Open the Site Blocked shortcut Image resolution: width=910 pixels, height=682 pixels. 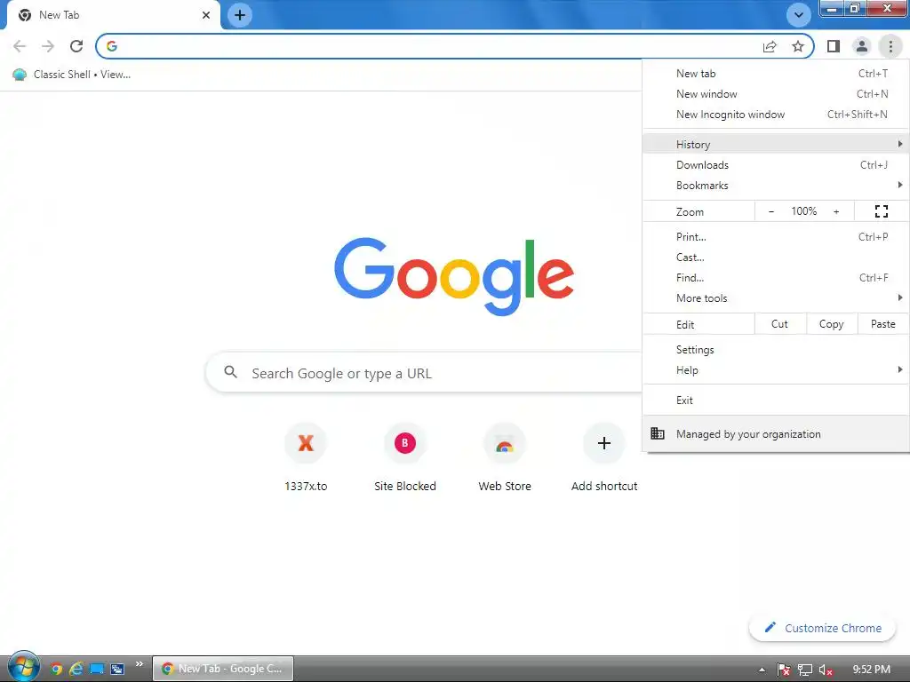point(405,458)
